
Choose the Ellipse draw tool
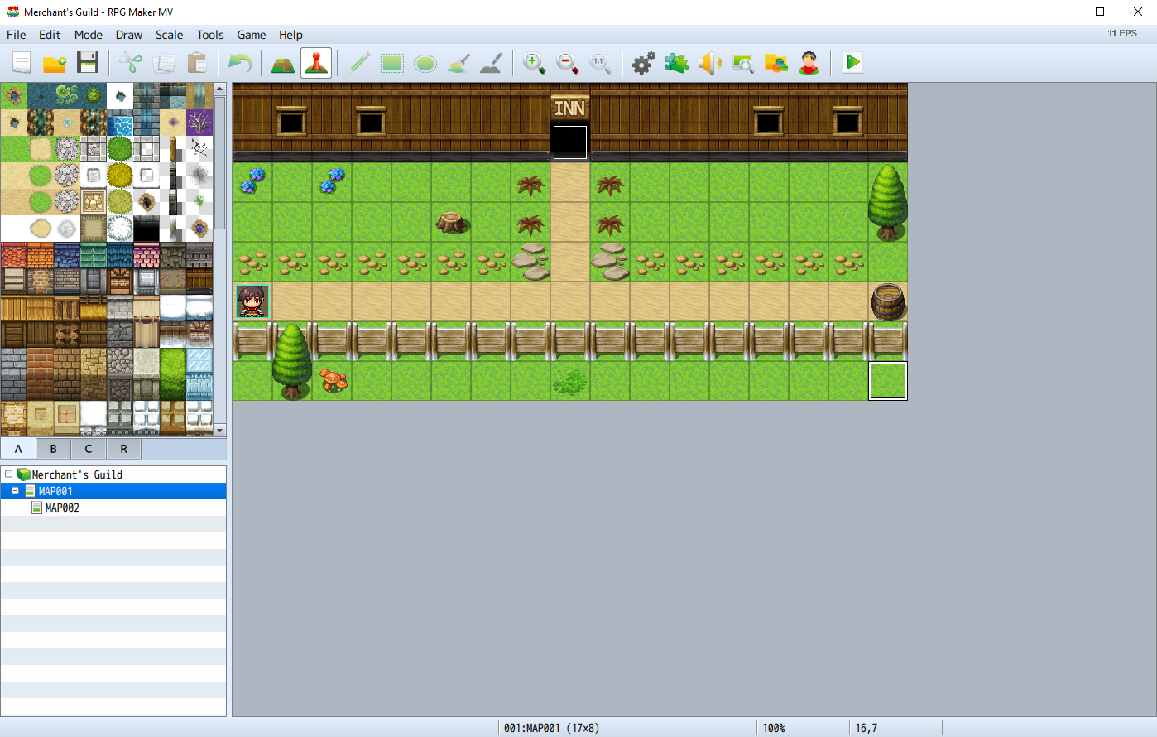425,63
